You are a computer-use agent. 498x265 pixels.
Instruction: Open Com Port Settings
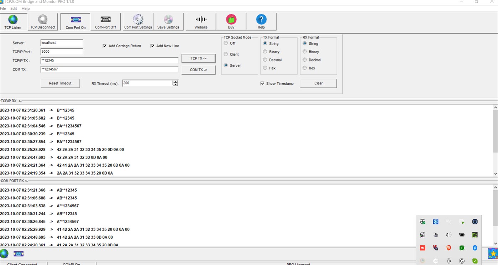137,20
